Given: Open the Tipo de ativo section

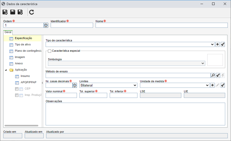Looking at the screenshot, I should [x=23, y=44].
